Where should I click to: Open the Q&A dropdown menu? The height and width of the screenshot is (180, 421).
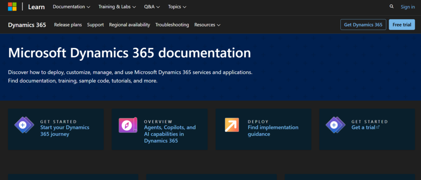click(152, 7)
